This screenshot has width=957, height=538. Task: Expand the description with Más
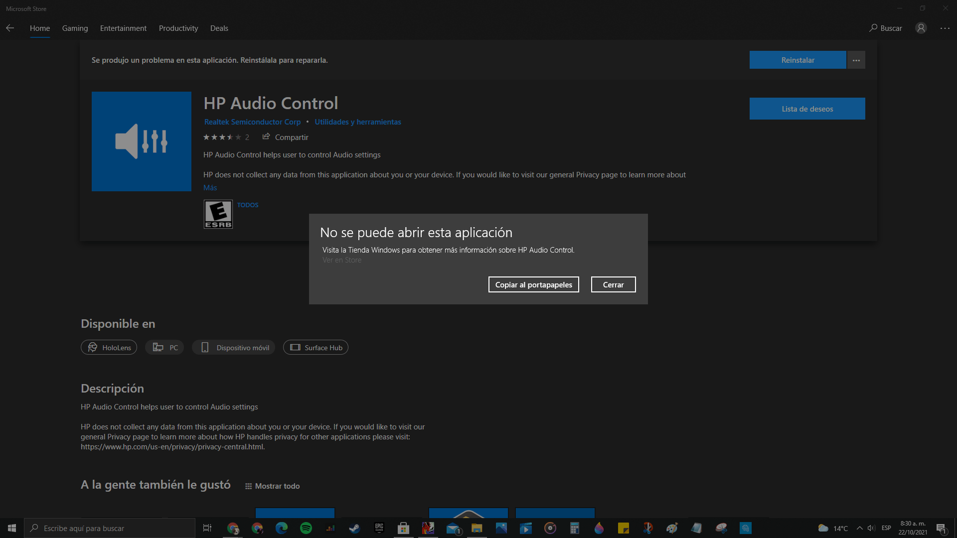pyautogui.click(x=210, y=187)
